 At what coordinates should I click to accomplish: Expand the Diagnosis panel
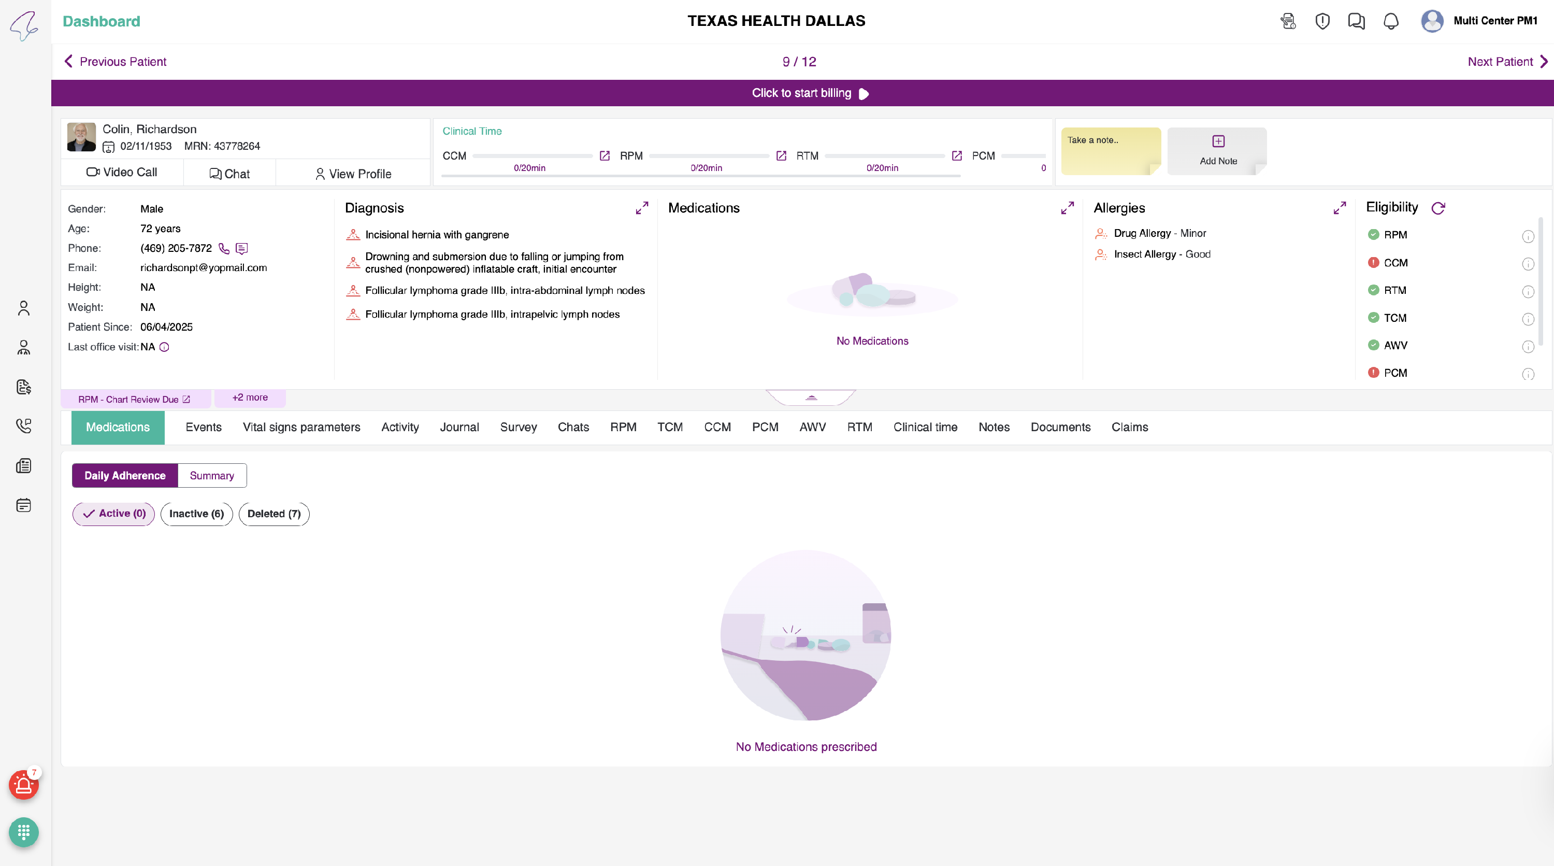pos(642,208)
